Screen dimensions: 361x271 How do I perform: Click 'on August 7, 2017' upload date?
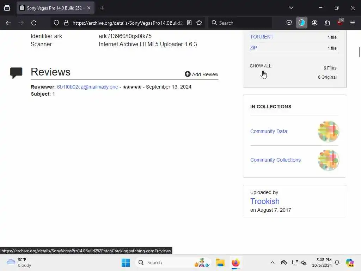(270, 210)
